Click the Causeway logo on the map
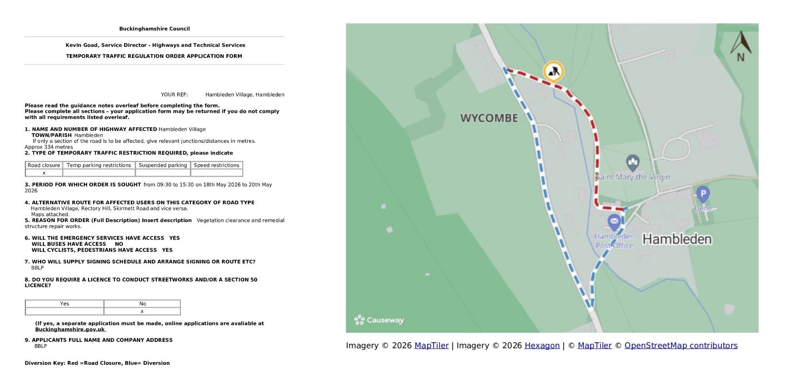Image resolution: width=792 pixels, height=372 pixels. pos(379,320)
